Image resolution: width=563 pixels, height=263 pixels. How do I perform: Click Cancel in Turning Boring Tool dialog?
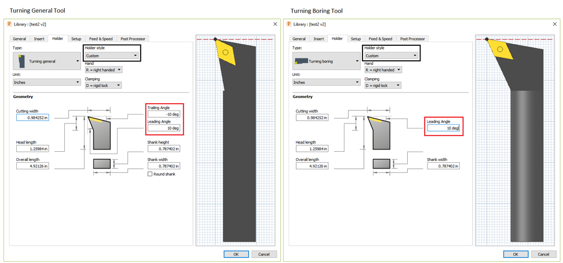[544, 254]
